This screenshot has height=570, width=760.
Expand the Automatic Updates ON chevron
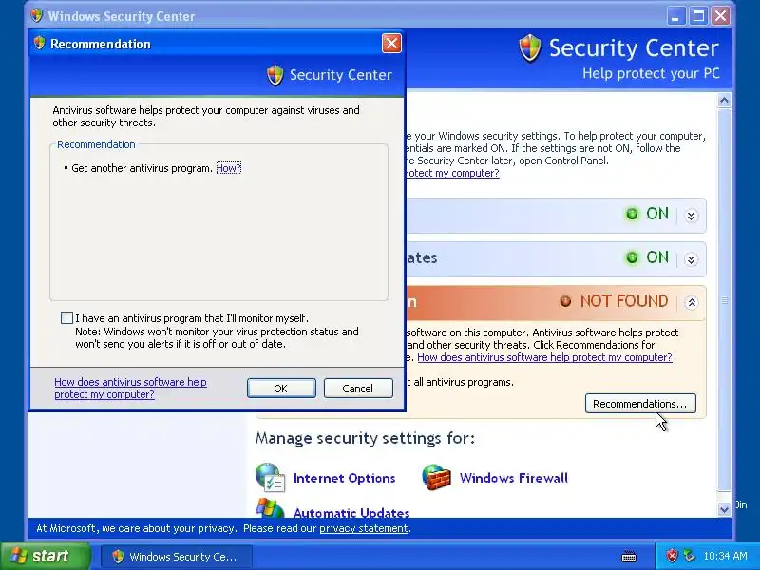point(692,259)
